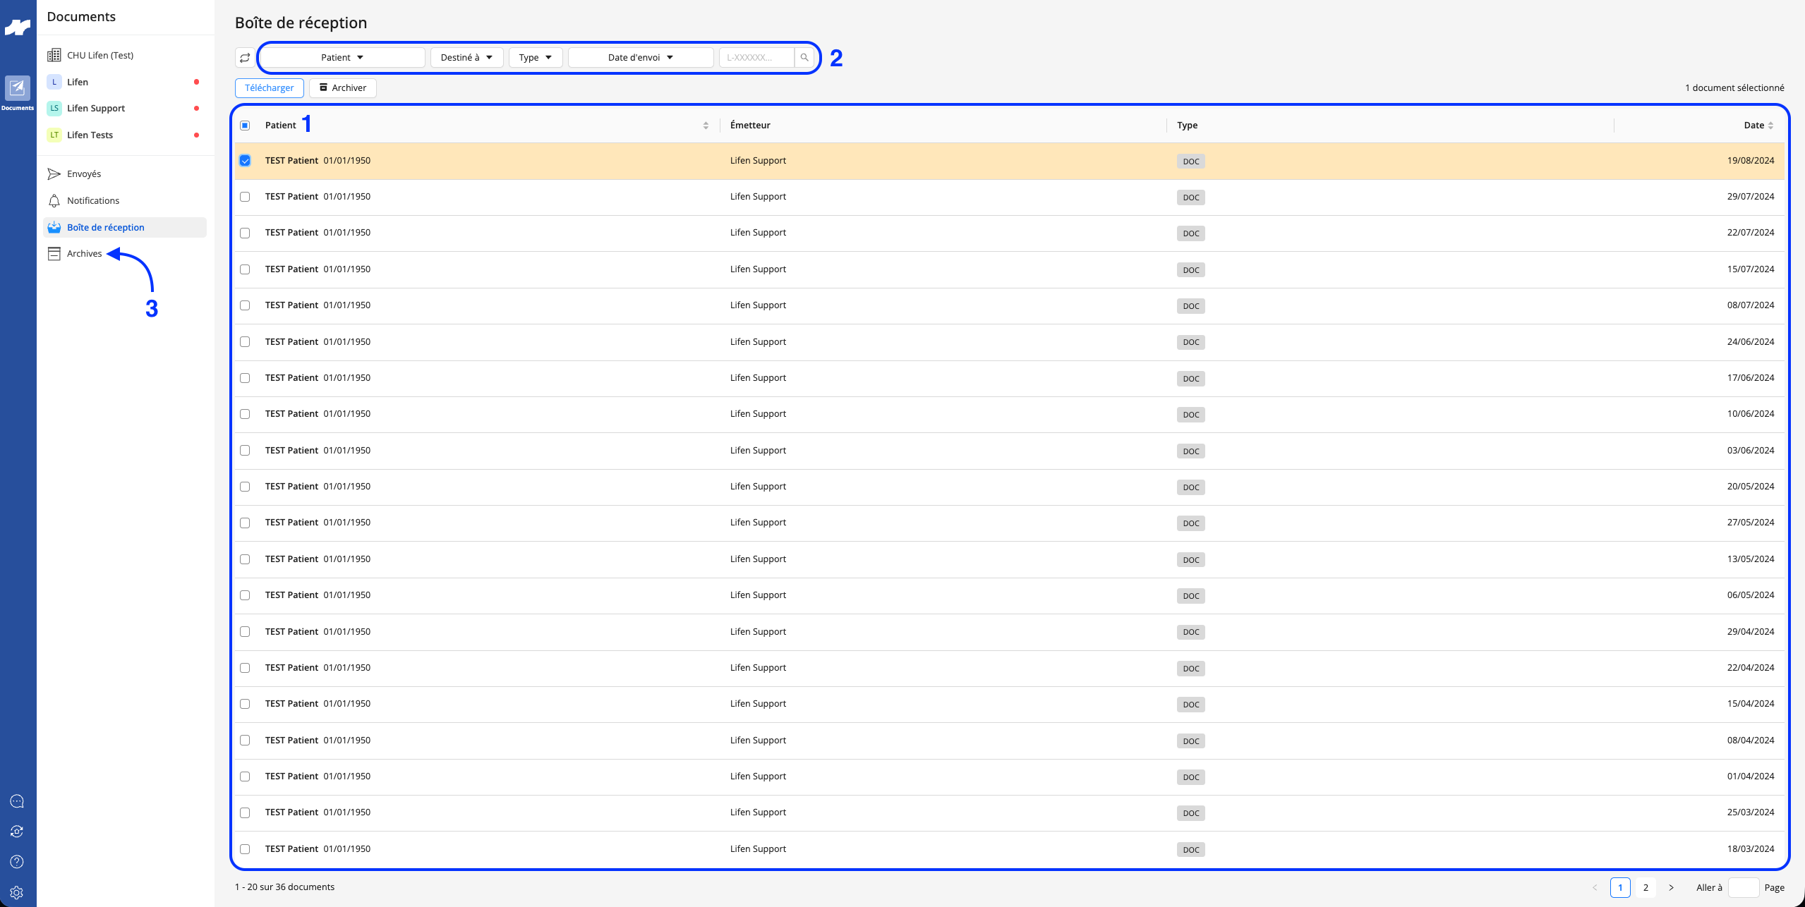Viewport: 1805px width, 907px height.
Task: Click the Archiver button
Action: 343,88
